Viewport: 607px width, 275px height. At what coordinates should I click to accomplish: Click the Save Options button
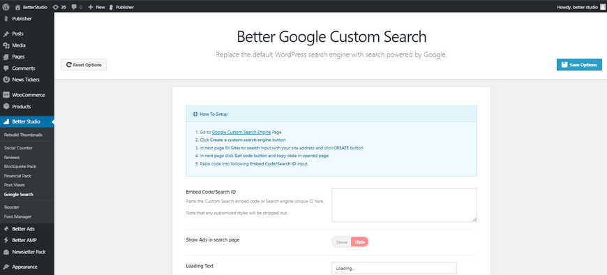579,65
